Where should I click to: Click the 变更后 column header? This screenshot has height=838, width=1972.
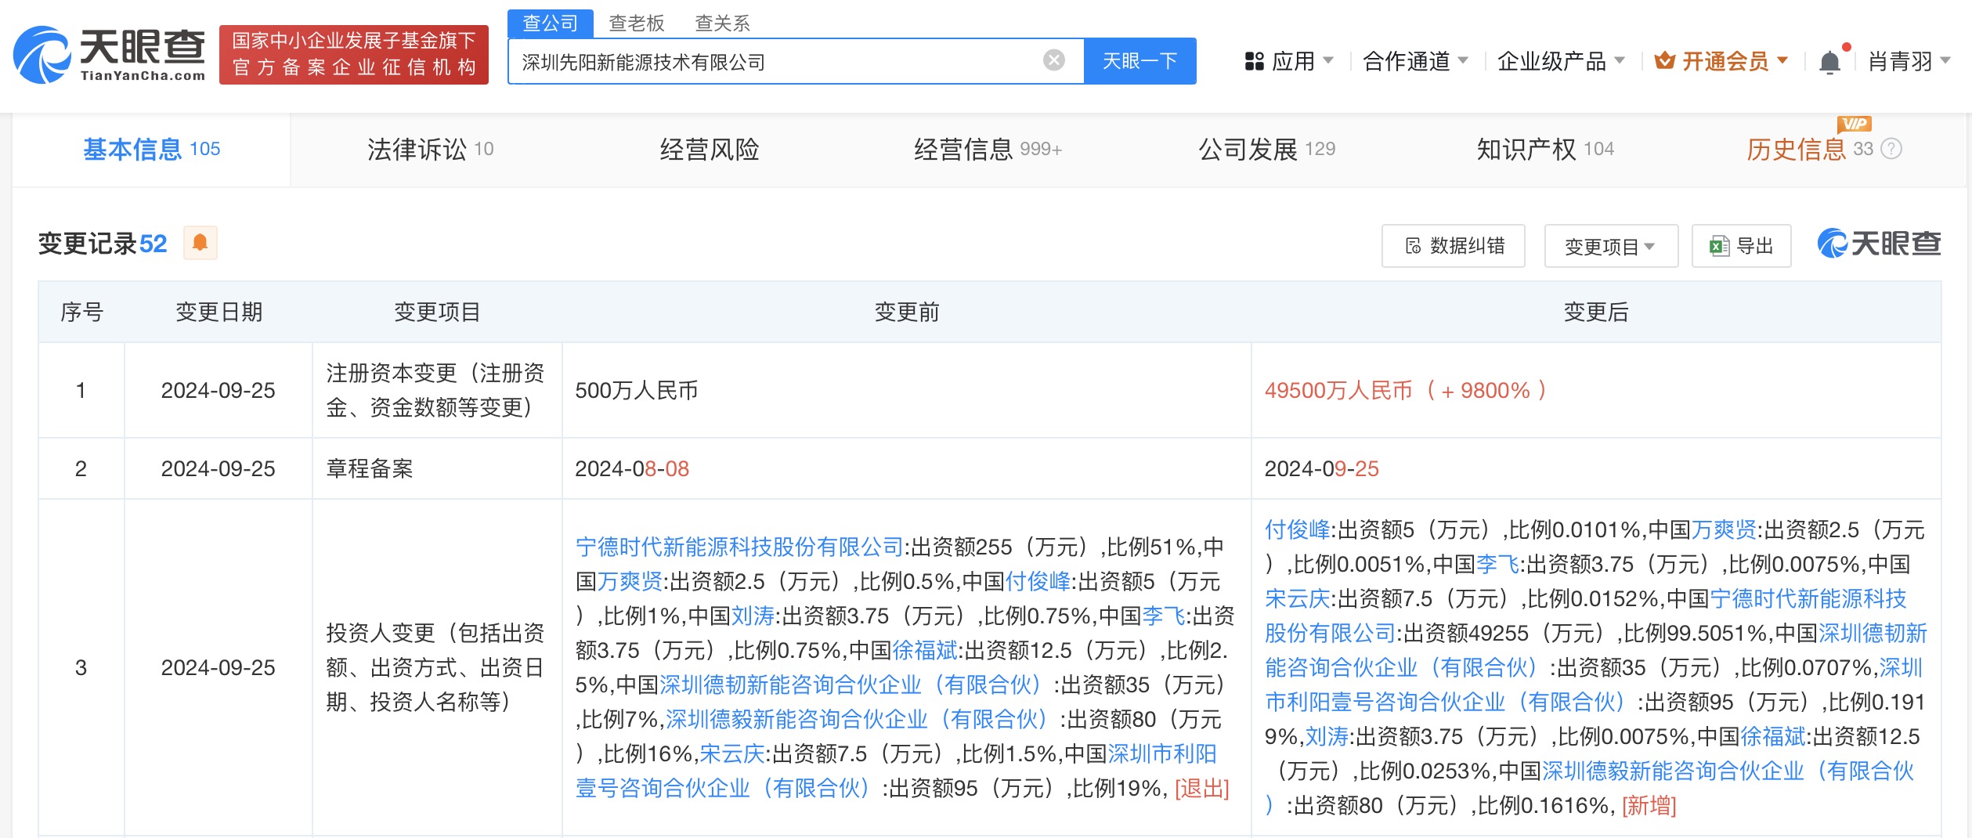click(x=1596, y=312)
